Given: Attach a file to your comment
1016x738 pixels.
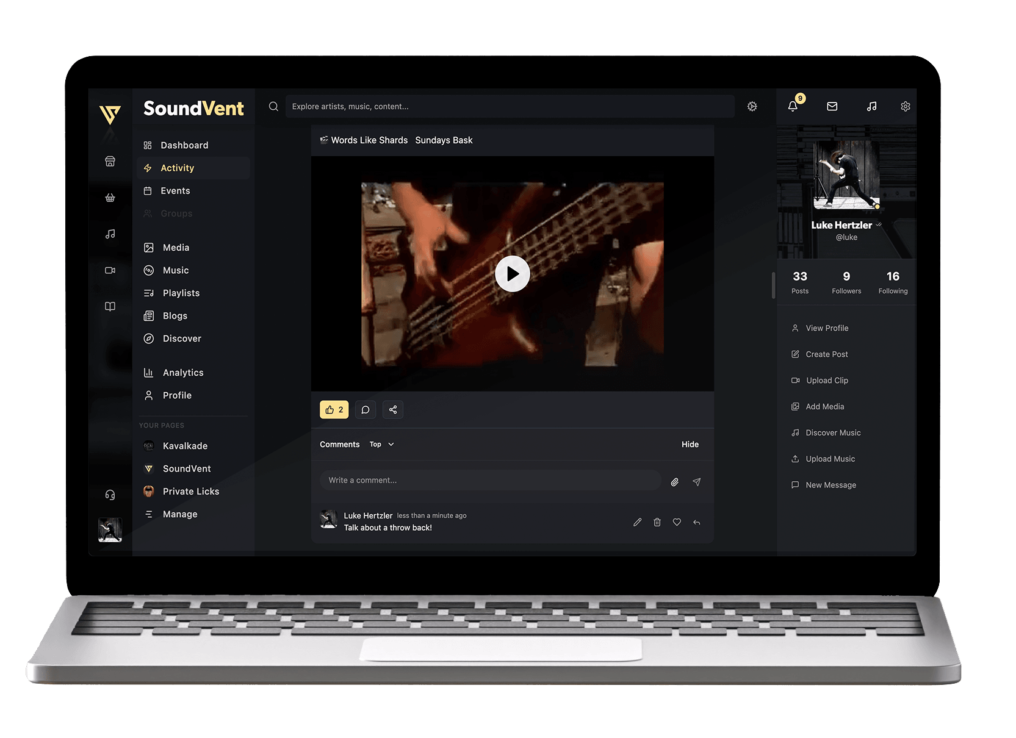Looking at the screenshot, I should (674, 482).
